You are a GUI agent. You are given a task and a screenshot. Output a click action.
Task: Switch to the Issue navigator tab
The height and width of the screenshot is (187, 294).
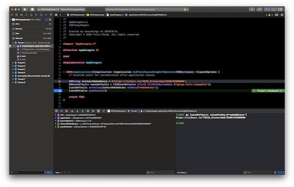(x=31, y=15)
